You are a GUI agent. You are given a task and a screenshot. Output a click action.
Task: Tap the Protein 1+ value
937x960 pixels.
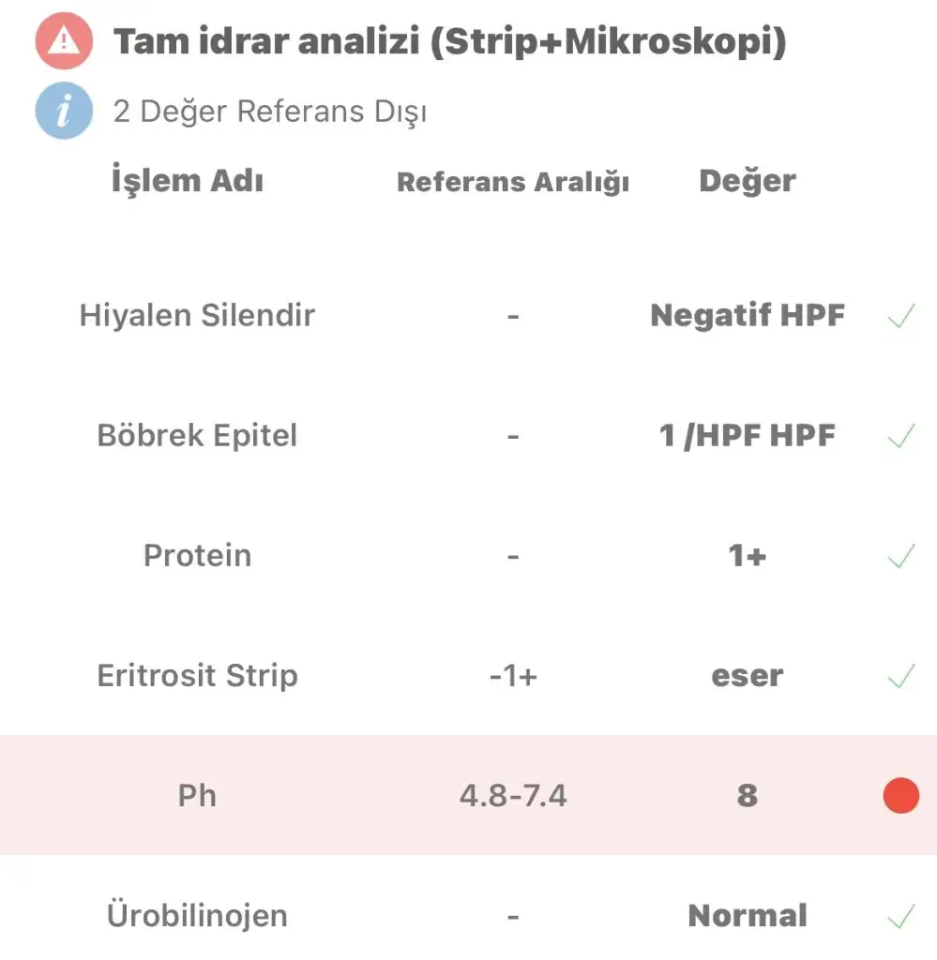click(x=748, y=556)
